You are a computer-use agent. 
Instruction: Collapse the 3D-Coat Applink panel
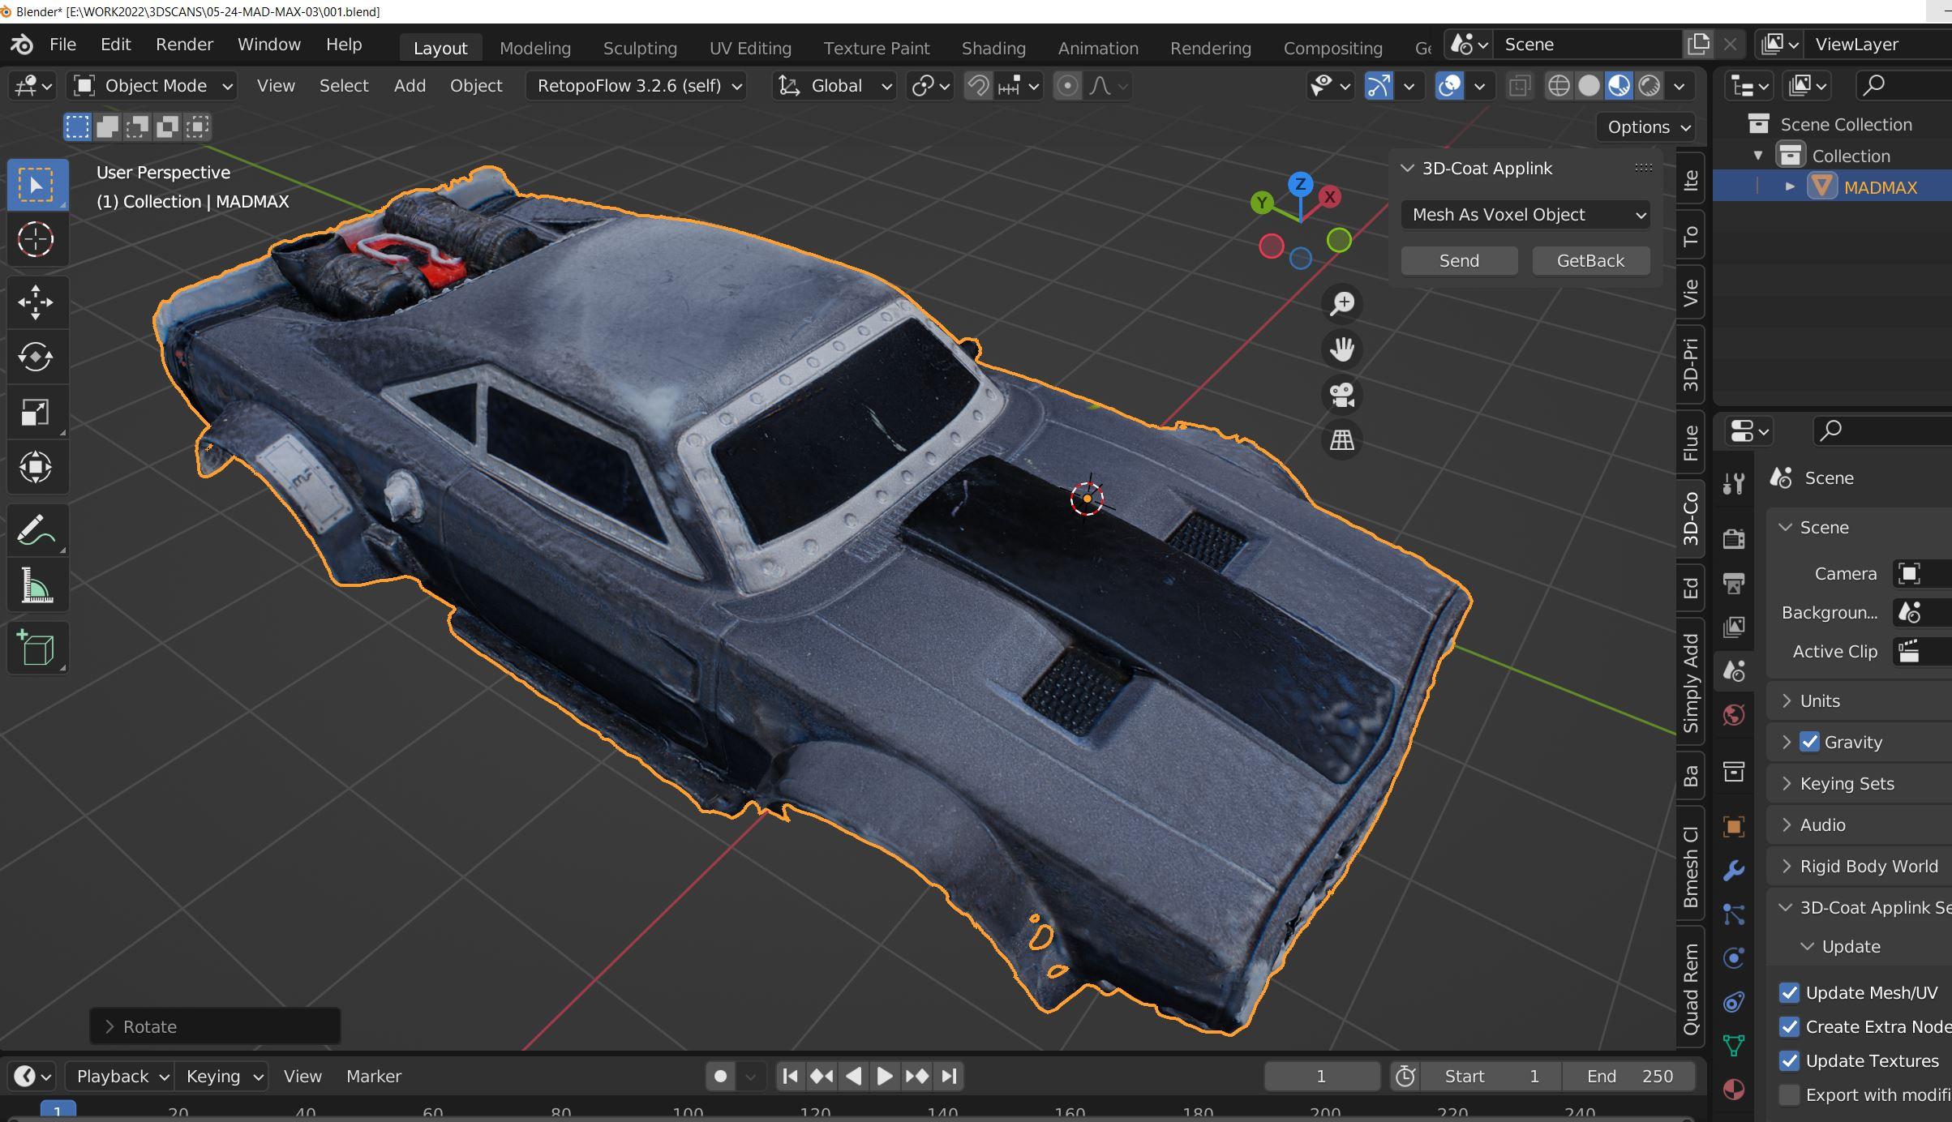1407,169
